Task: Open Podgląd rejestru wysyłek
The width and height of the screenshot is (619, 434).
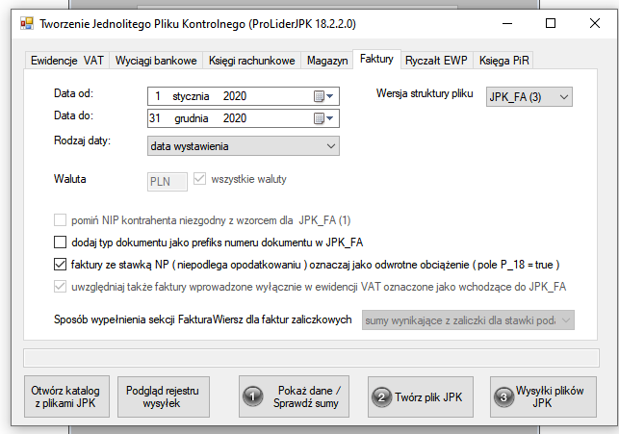Action: [x=164, y=396]
